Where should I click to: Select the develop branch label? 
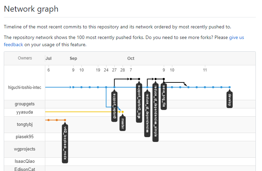[230, 100]
